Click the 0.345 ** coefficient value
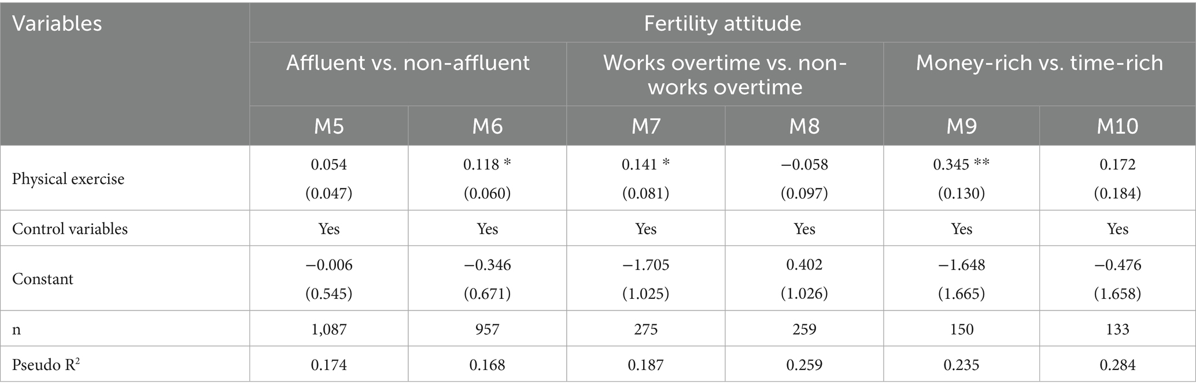1196x392 pixels. tap(961, 165)
